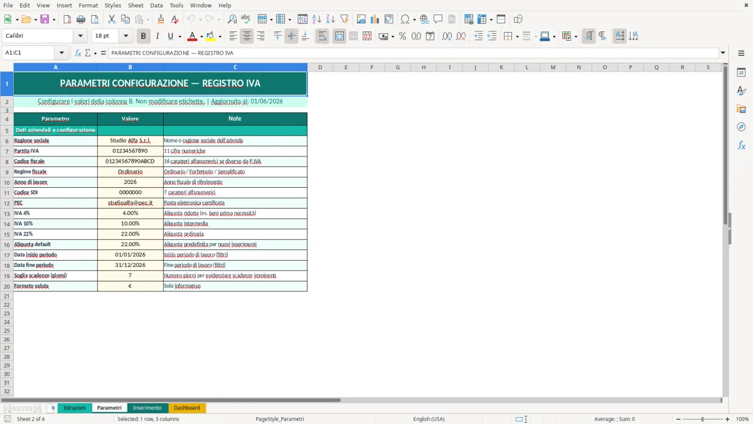Add a decimal place to the number format

[447, 36]
